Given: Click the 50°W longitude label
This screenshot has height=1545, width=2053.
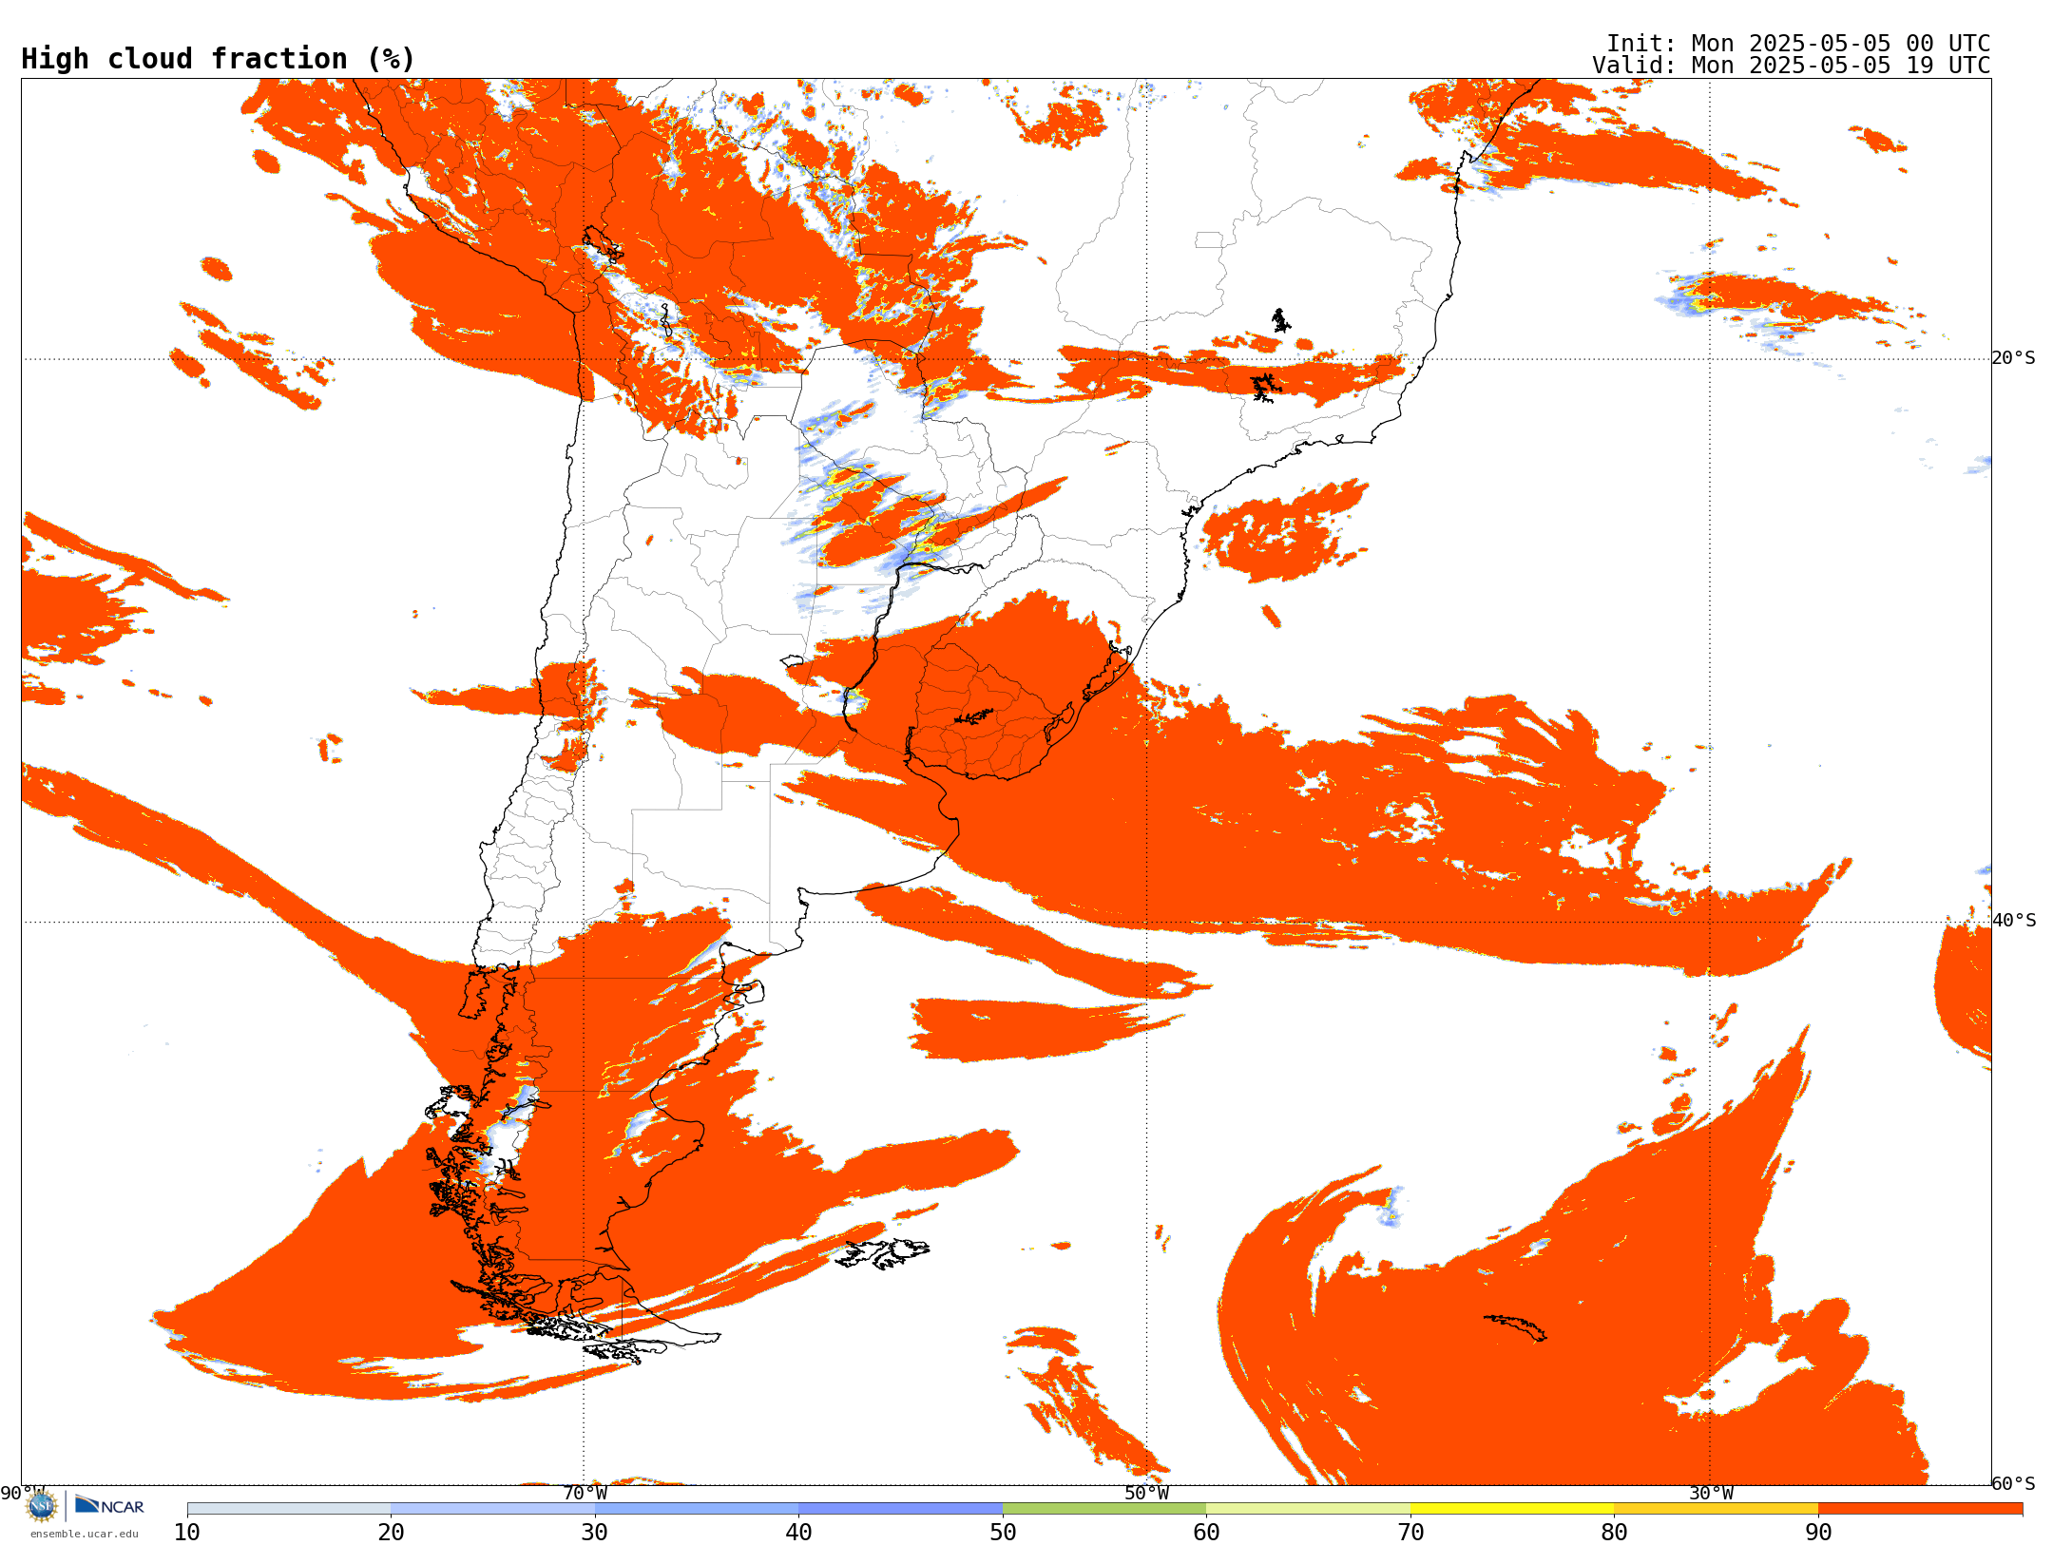Looking at the screenshot, I should point(1146,1493).
